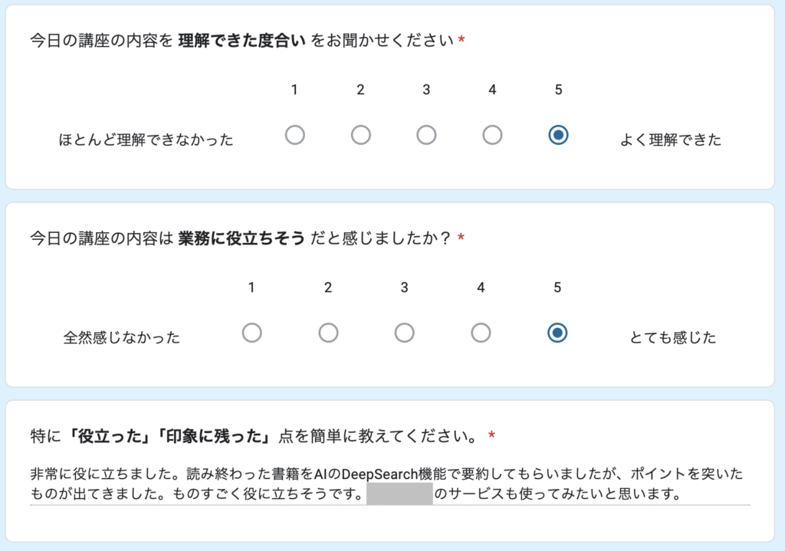Choose rating 3 on the understanding scale
This screenshot has width=785, height=551.
pos(426,135)
